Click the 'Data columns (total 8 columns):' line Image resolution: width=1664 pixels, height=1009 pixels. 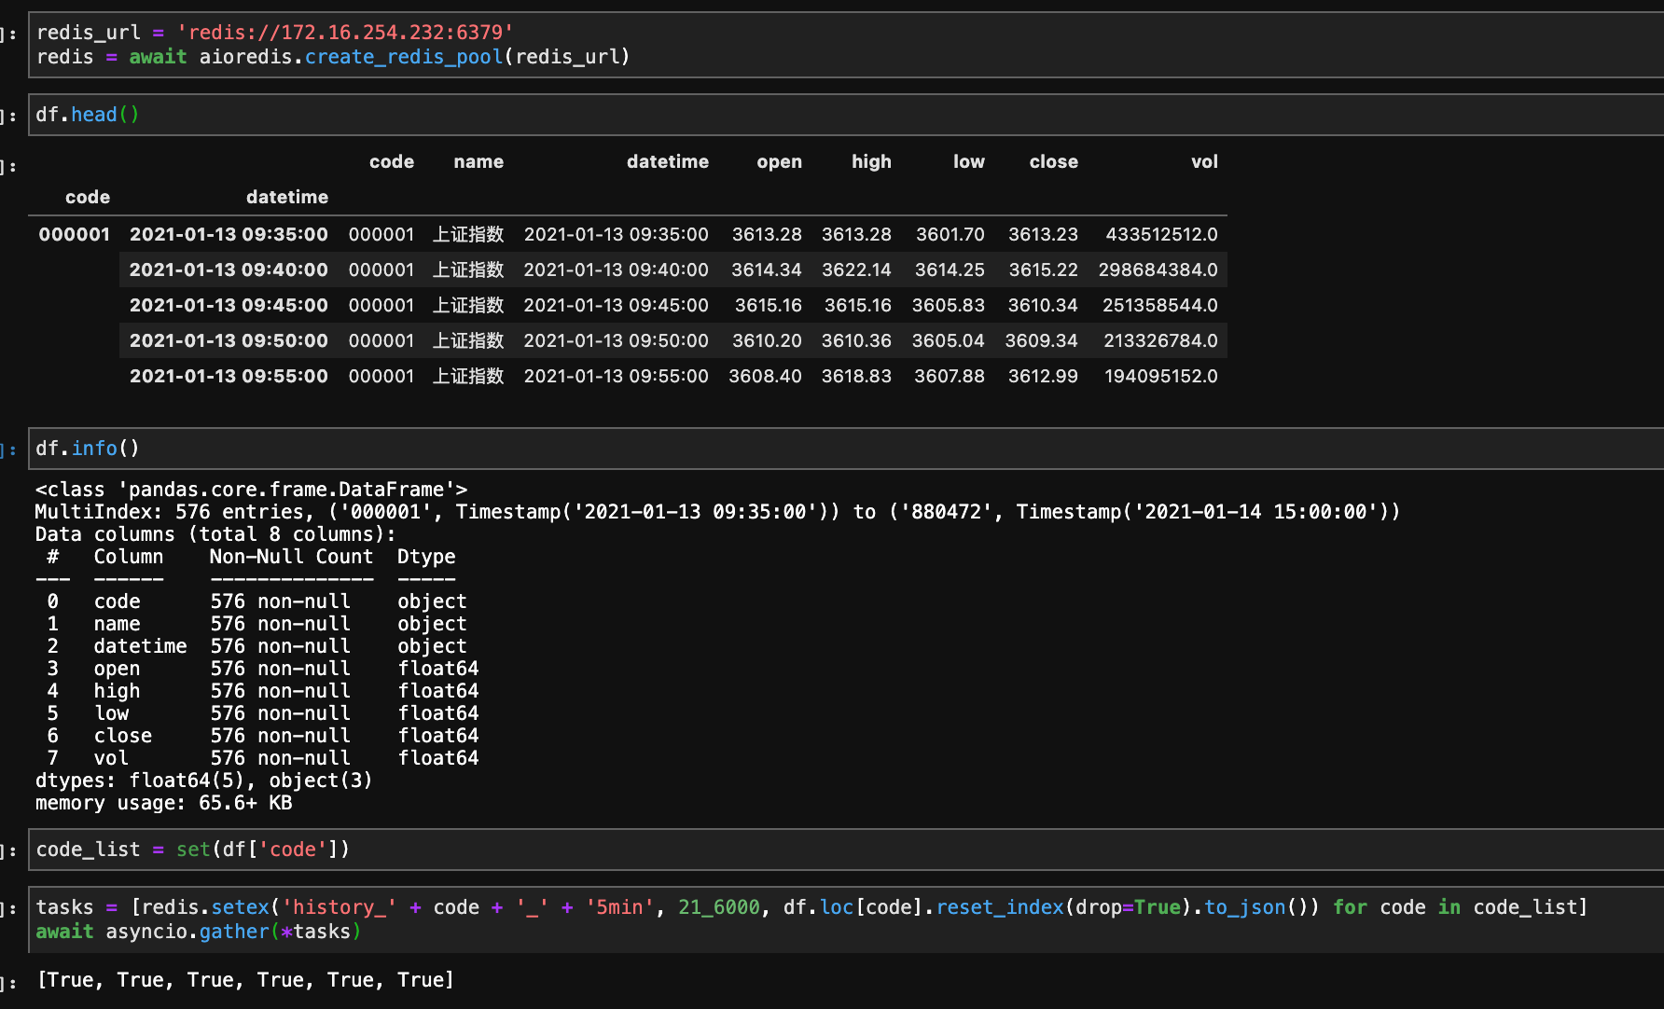(x=215, y=534)
